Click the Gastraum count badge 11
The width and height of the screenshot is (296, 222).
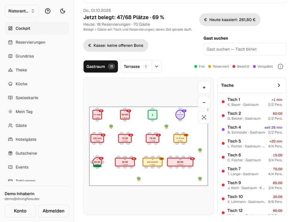[x=111, y=66]
